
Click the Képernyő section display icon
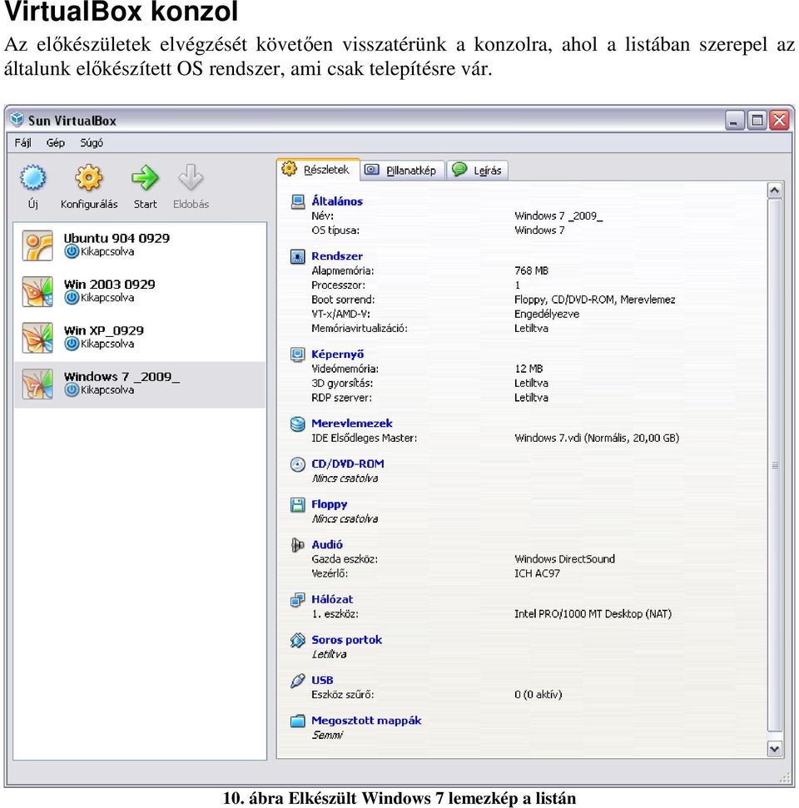tap(297, 354)
